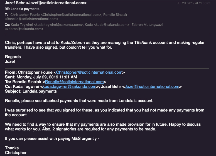
Task: Select sender name Jozef Behr in header
Action: pyautogui.click(x=15, y=3)
